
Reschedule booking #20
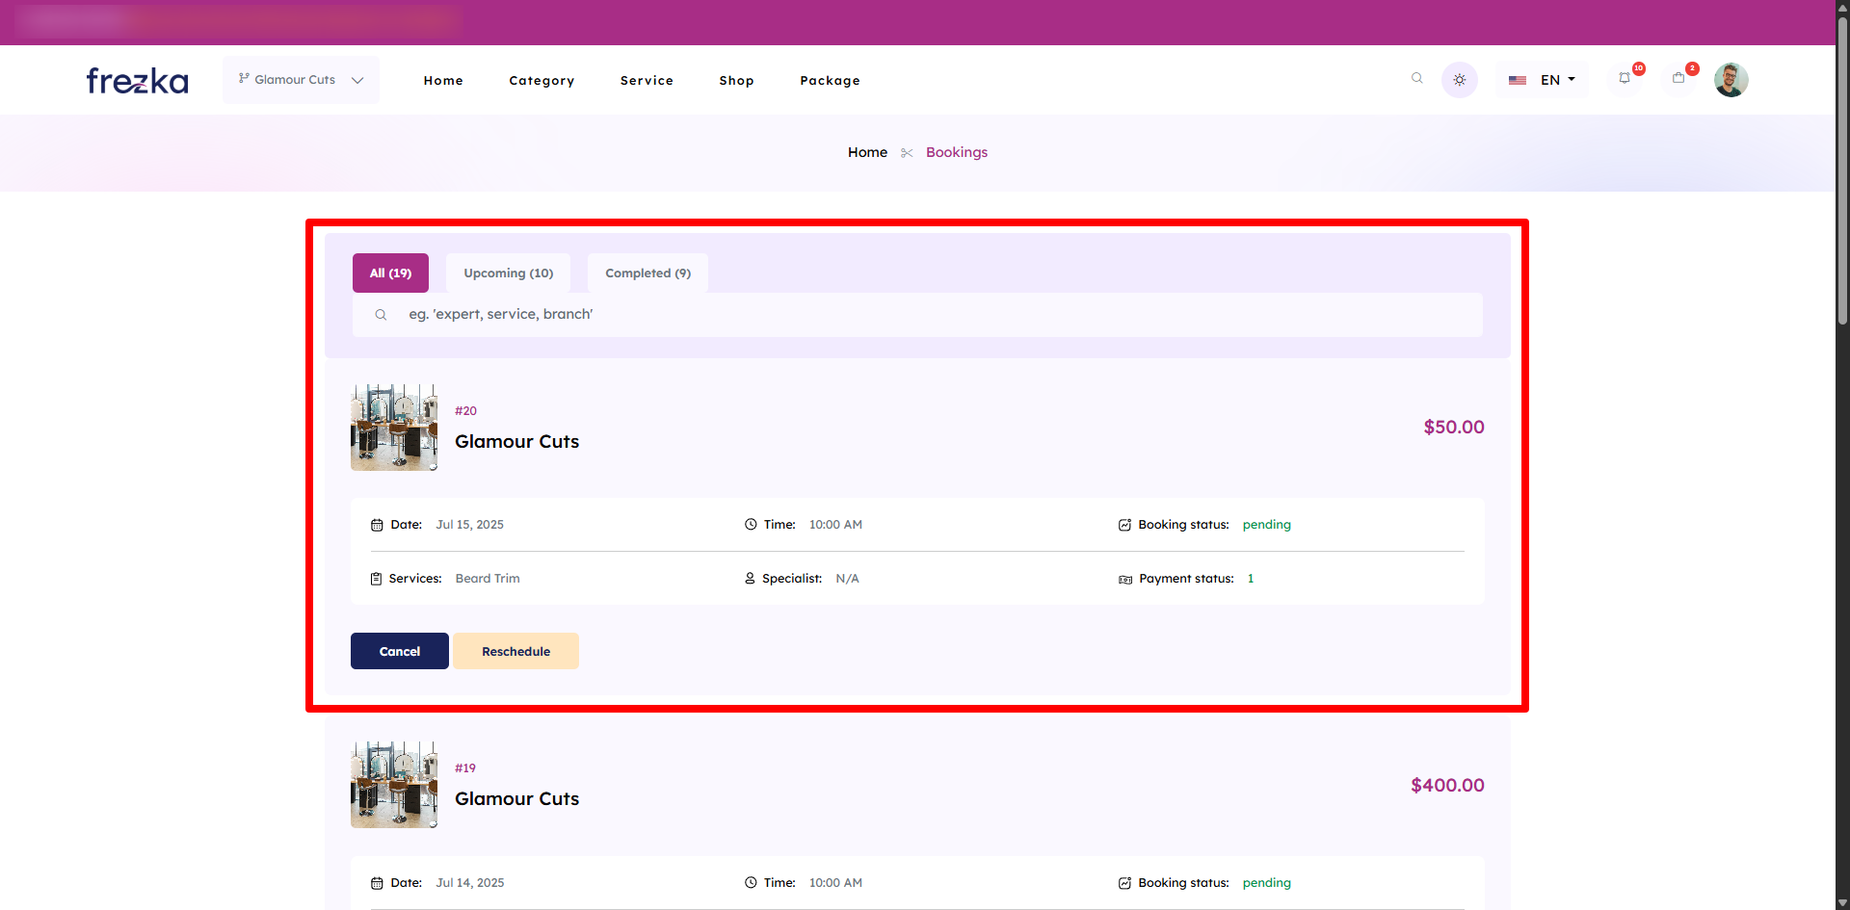[x=515, y=652]
